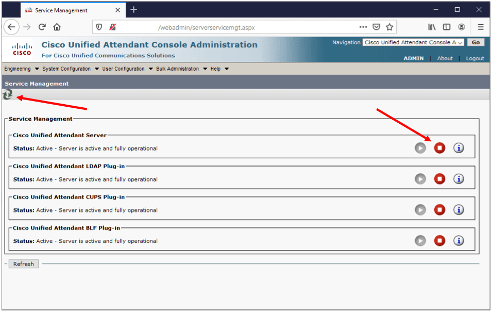
Task: Expand the Engineering menu arrow
Action: (x=37, y=69)
